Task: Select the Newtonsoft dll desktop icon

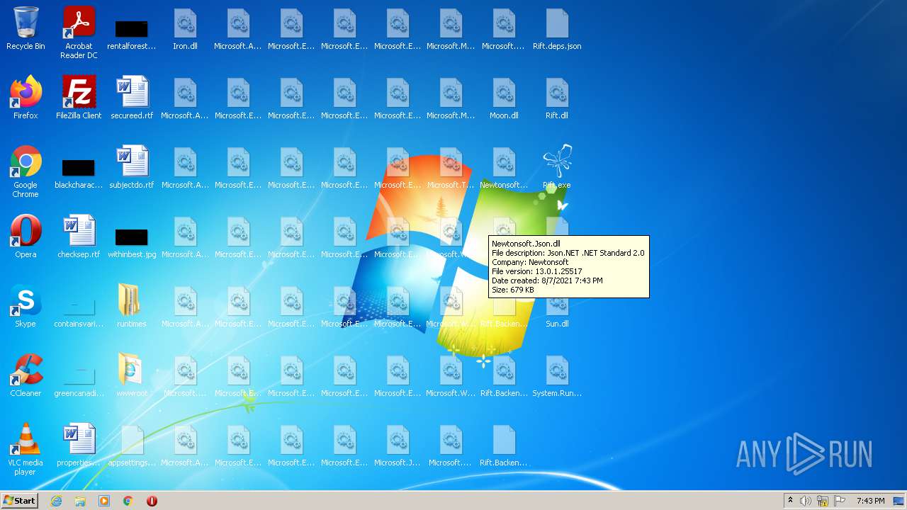Action: (x=504, y=167)
